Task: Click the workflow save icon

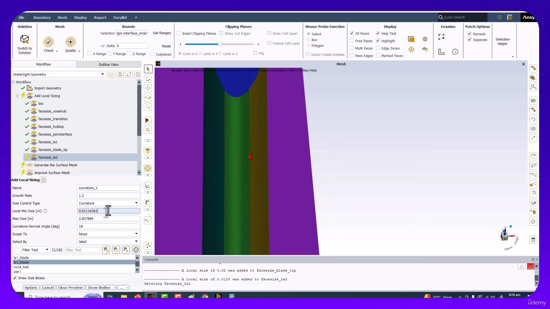Action: 120,74
